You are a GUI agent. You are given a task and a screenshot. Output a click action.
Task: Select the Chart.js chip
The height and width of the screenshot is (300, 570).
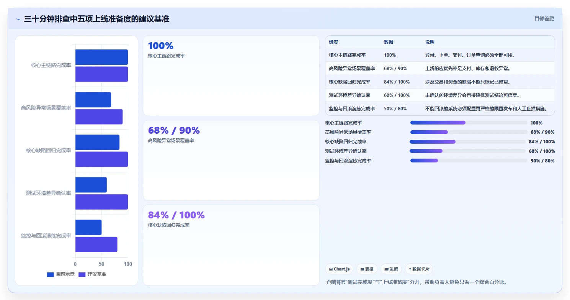[339, 269]
